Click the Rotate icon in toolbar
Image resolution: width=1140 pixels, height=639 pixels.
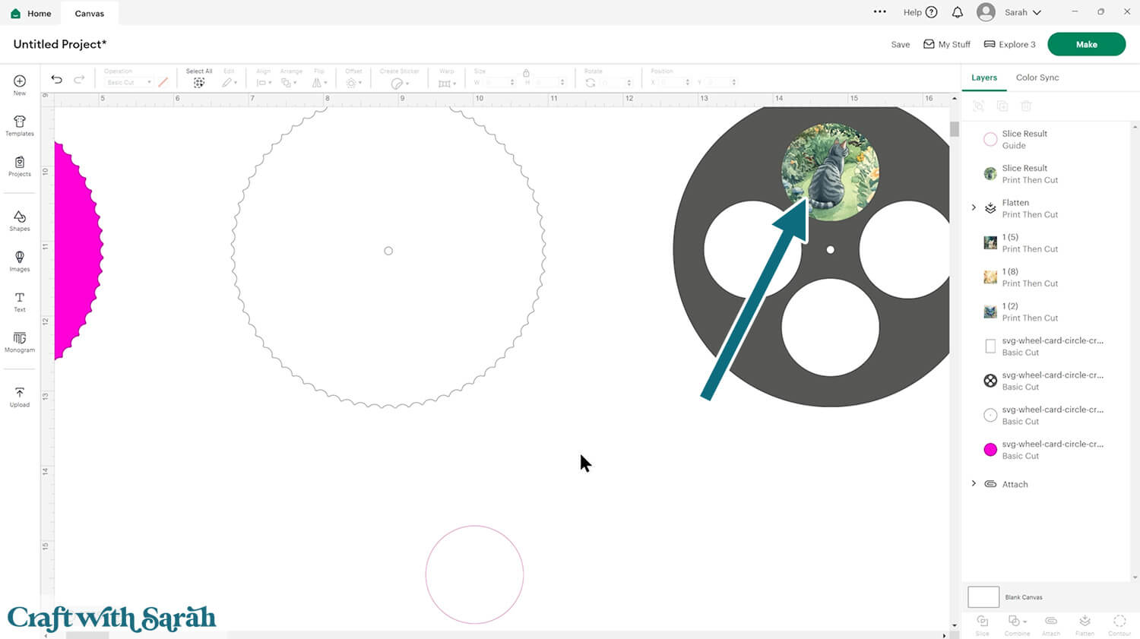[x=591, y=83]
